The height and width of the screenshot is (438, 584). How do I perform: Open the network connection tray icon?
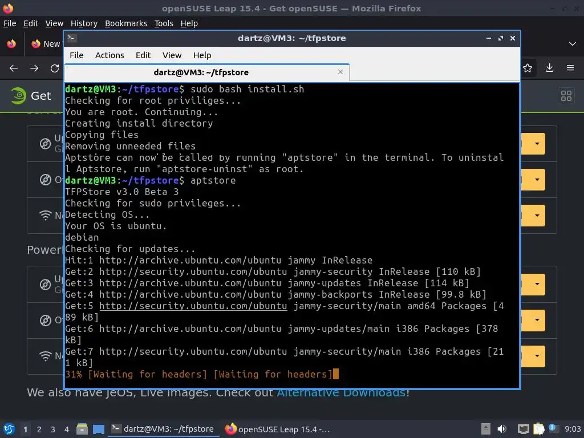(x=524, y=429)
